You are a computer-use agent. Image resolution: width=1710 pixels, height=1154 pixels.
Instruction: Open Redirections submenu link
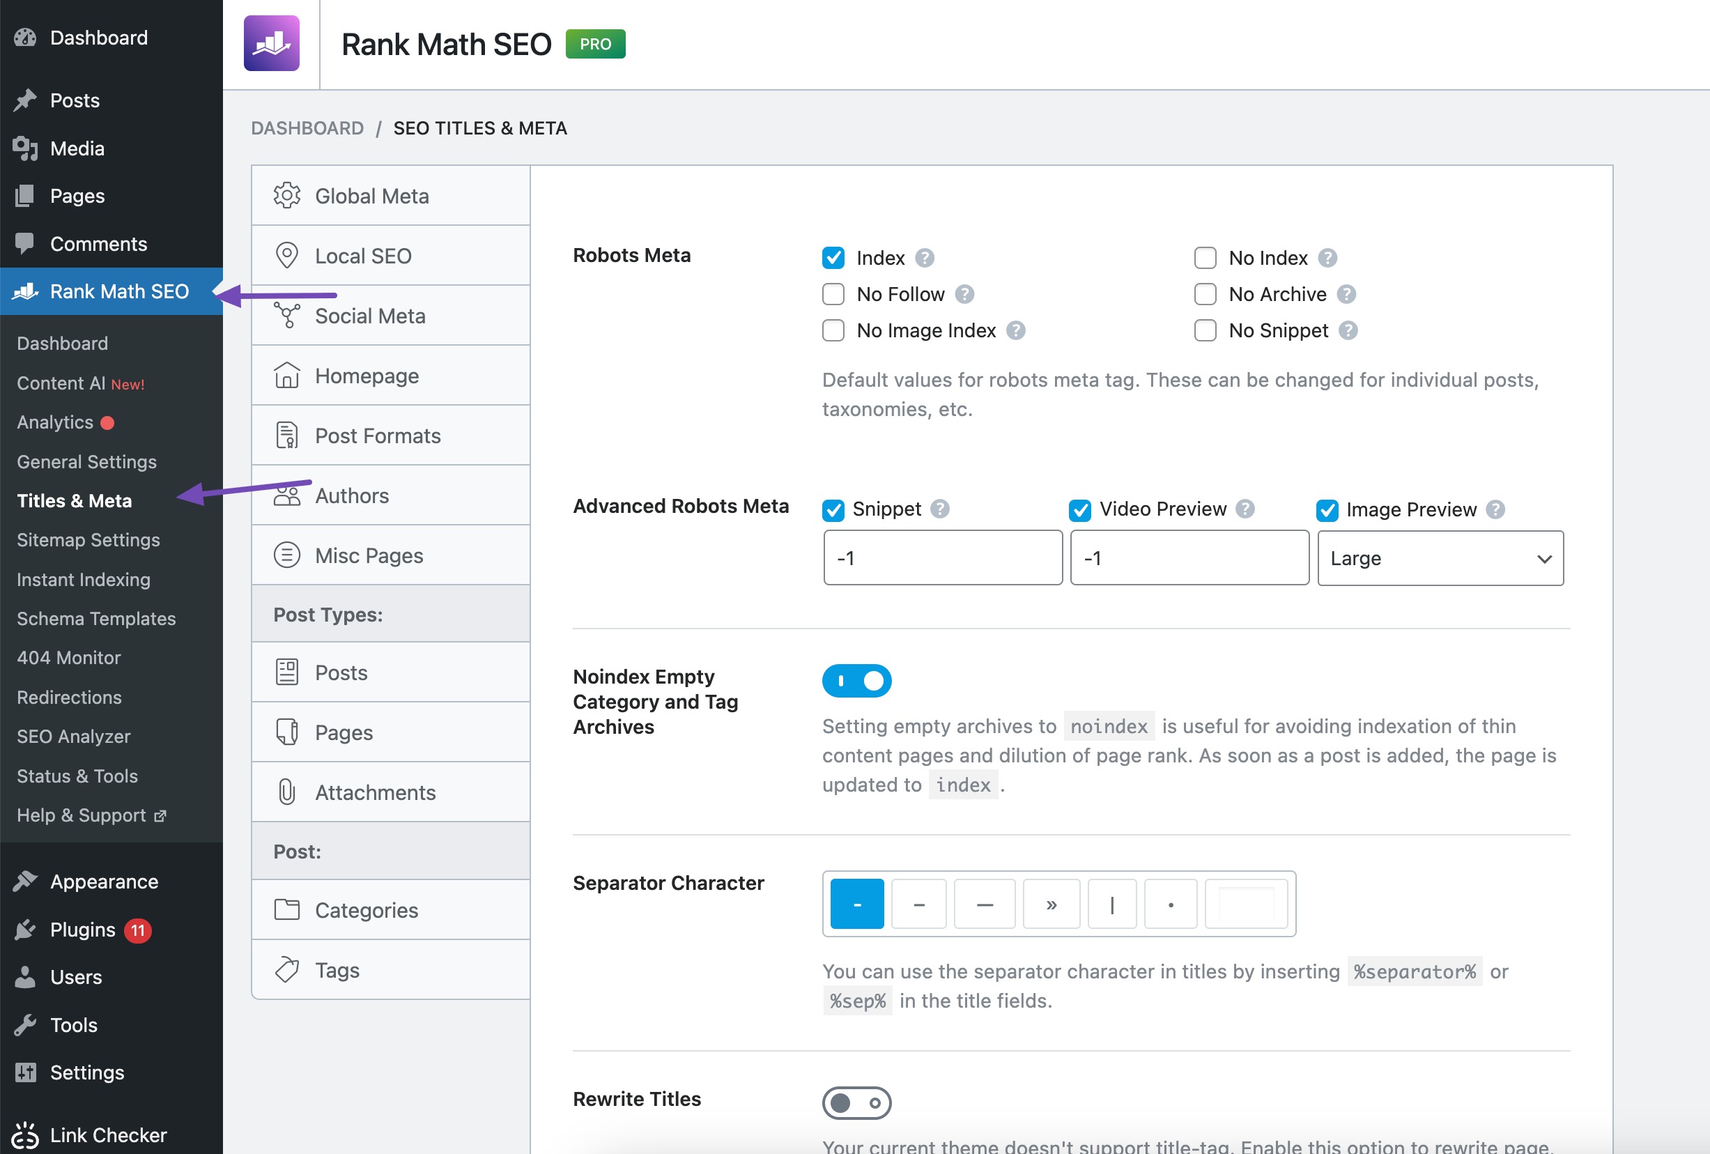coord(69,697)
